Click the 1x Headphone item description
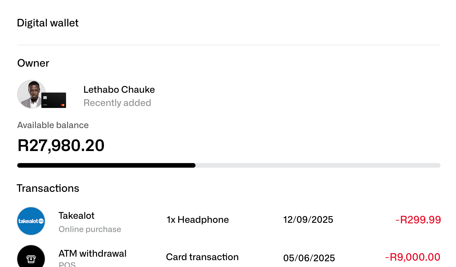This screenshot has height=267, width=456. [198, 220]
